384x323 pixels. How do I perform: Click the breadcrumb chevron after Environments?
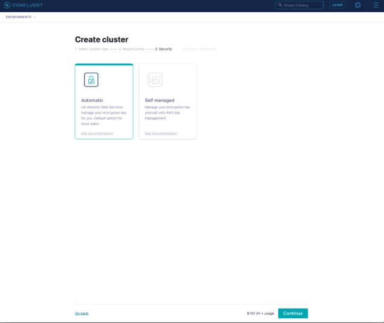coord(35,17)
